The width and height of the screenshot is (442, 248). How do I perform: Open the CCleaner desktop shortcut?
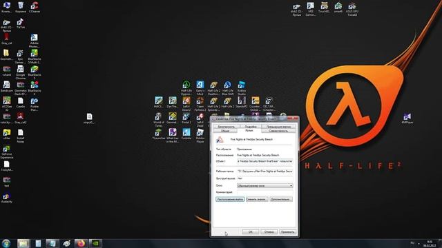coord(35,8)
